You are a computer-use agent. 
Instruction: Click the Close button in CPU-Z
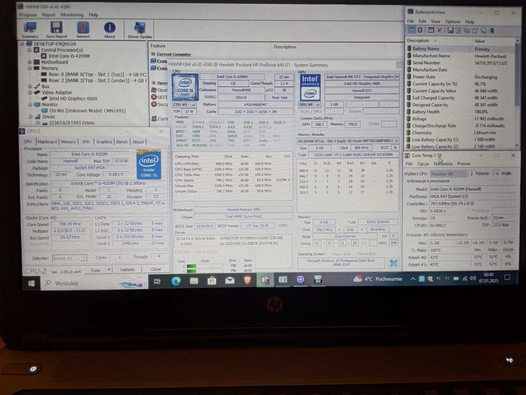[x=156, y=269]
